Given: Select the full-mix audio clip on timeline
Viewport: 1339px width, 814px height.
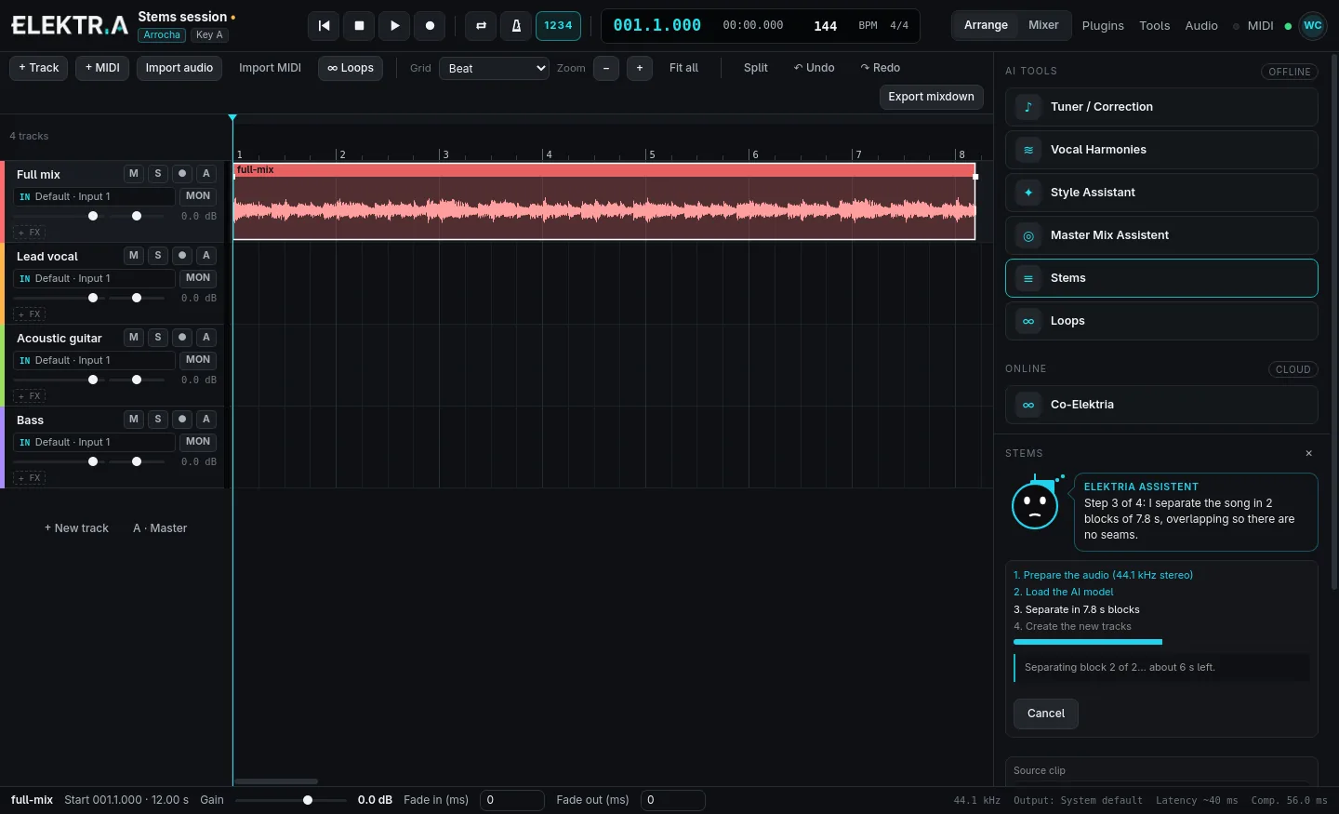Looking at the screenshot, I should click(604, 202).
